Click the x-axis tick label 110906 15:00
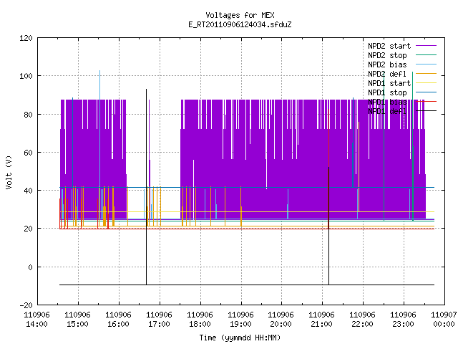Viewport: 458px width, 344px height. [x=77, y=320]
